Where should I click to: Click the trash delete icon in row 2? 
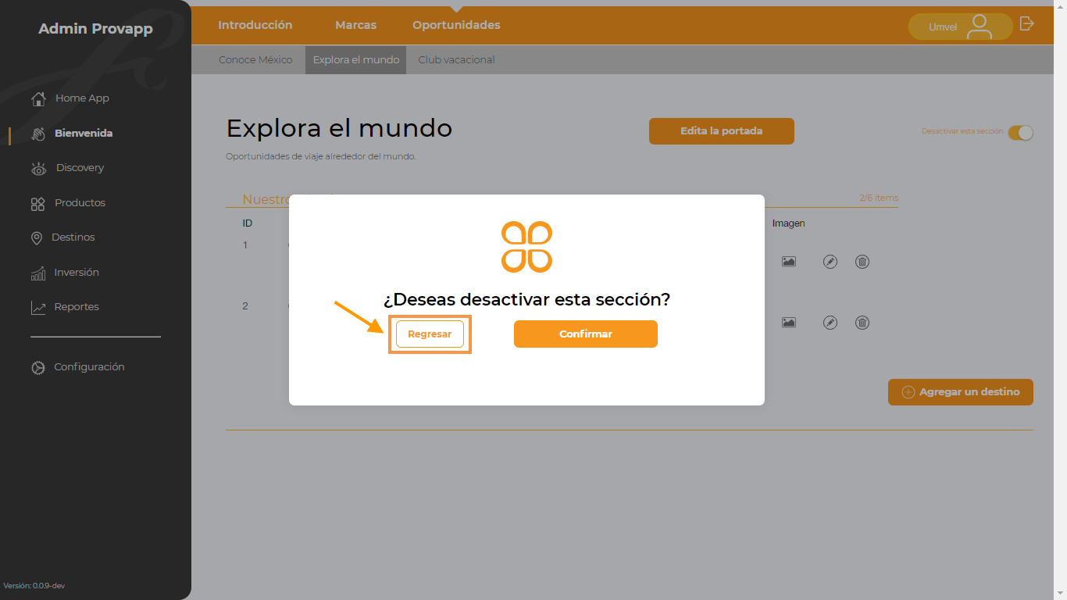[862, 323]
